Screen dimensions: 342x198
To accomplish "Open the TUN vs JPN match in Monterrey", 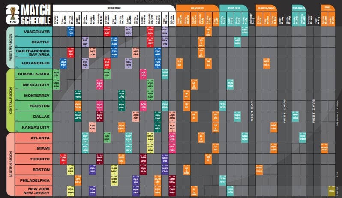I will (121, 95).
